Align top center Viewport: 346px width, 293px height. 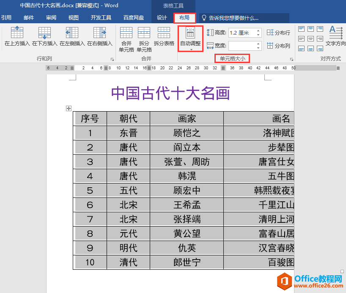(x=311, y=29)
